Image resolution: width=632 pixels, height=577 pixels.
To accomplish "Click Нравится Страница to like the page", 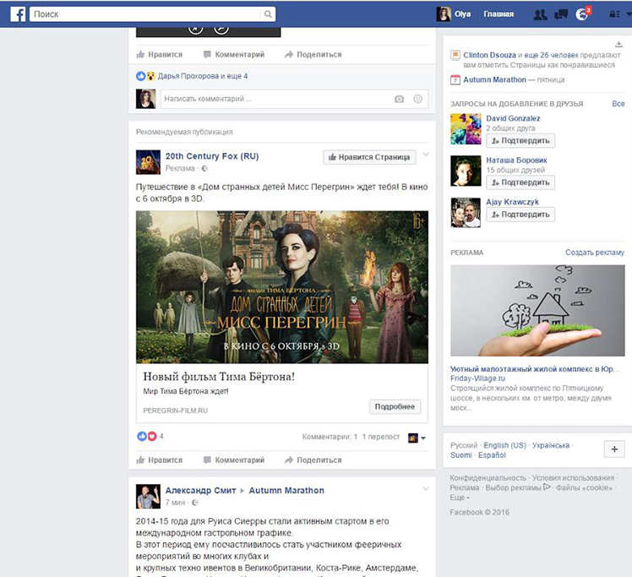I will [x=369, y=157].
